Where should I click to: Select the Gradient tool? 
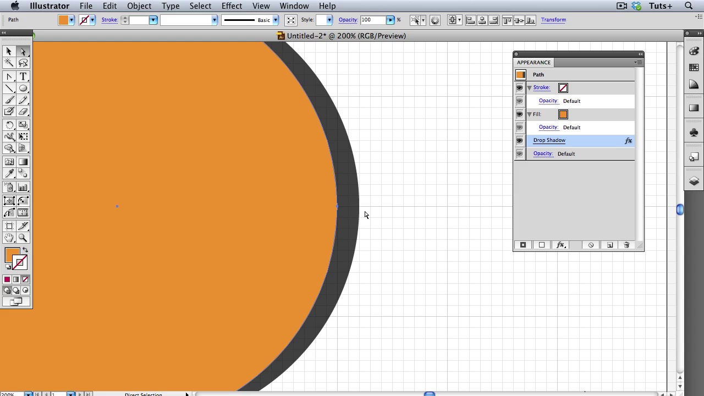[23, 162]
